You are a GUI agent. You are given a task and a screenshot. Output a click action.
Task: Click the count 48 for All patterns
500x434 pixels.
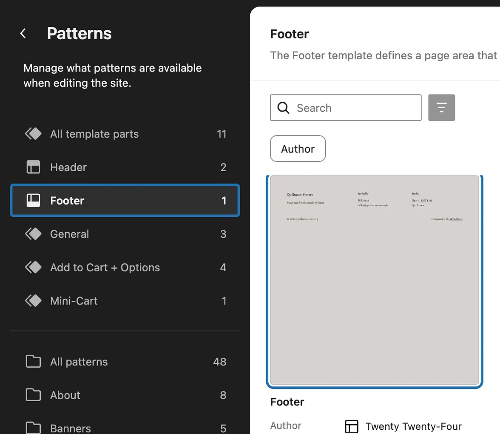coord(220,362)
